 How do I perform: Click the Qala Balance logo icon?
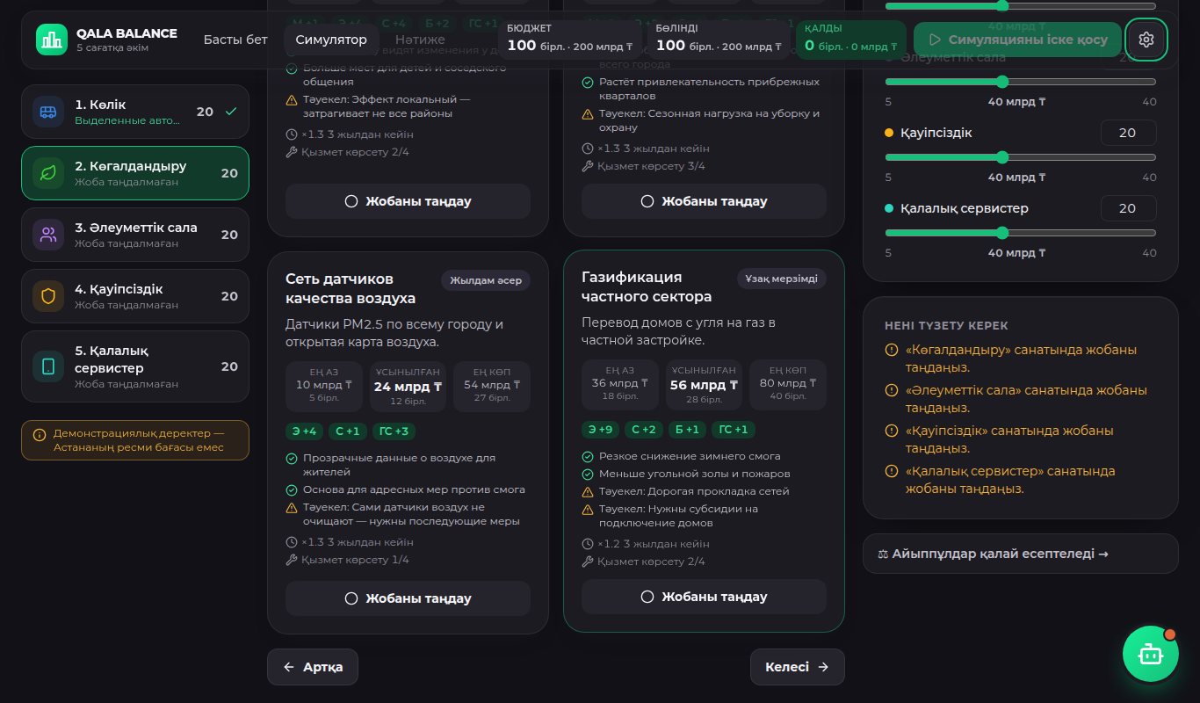click(x=52, y=40)
